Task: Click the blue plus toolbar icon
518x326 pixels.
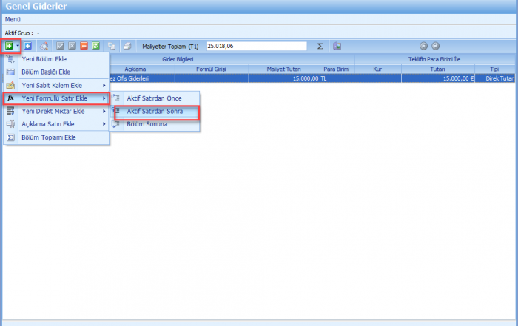Action: (x=28, y=46)
